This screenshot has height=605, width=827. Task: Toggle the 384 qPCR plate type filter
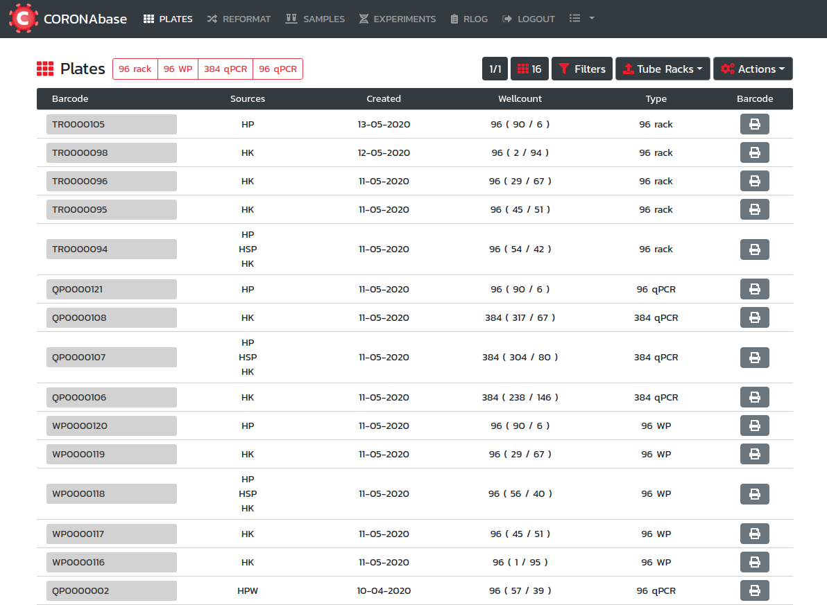pos(225,69)
